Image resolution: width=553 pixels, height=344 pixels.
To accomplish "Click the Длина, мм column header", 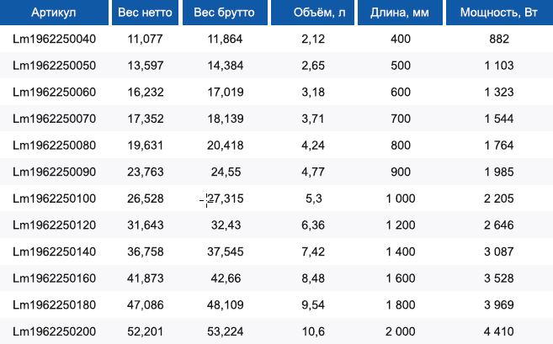I will point(400,13).
